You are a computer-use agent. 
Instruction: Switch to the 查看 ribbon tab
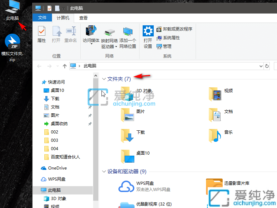point(83,18)
